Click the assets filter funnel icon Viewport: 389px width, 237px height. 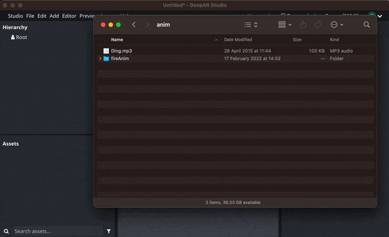(109, 231)
